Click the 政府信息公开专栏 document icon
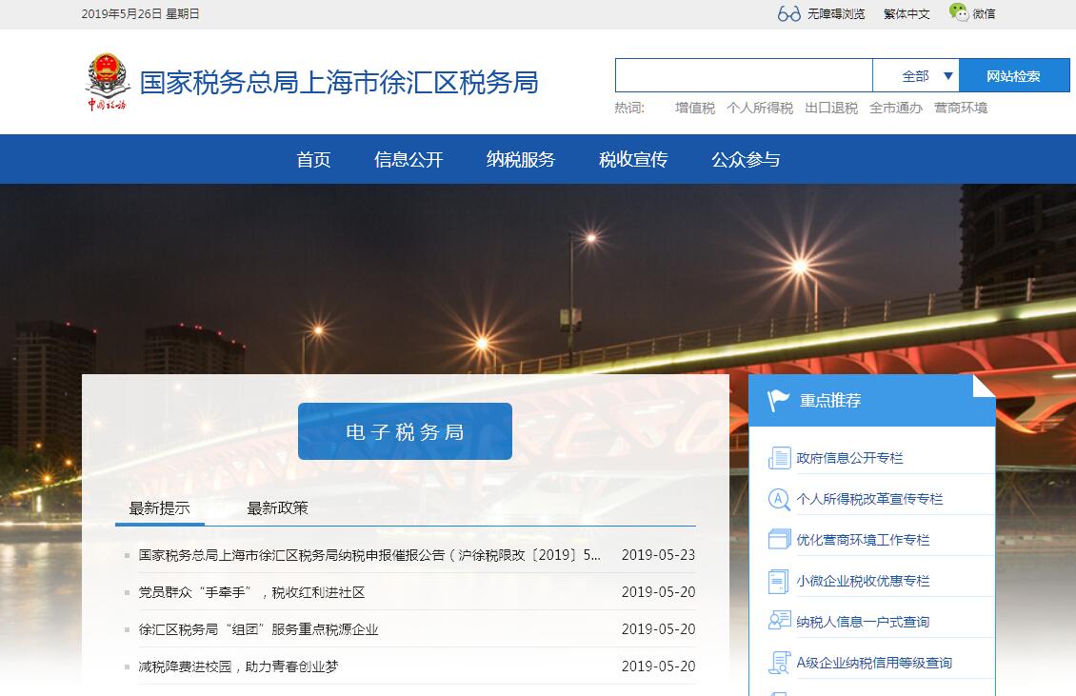Viewport: 1076px width, 696px height. click(780, 458)
